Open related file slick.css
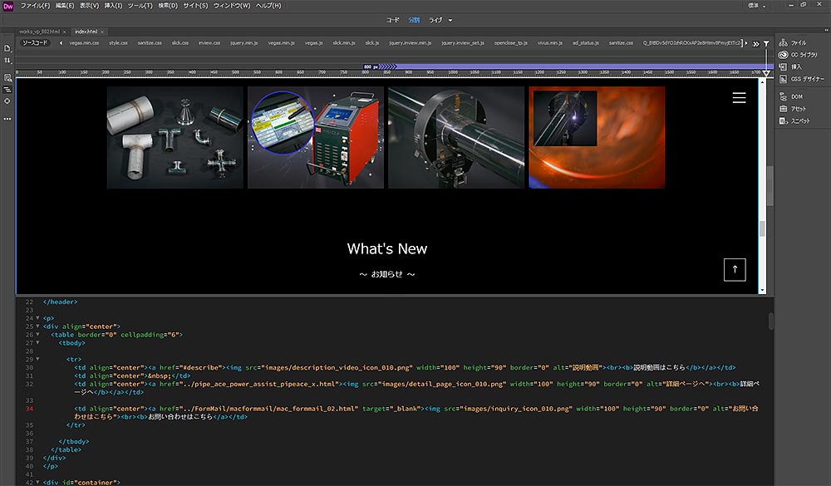 180,43
